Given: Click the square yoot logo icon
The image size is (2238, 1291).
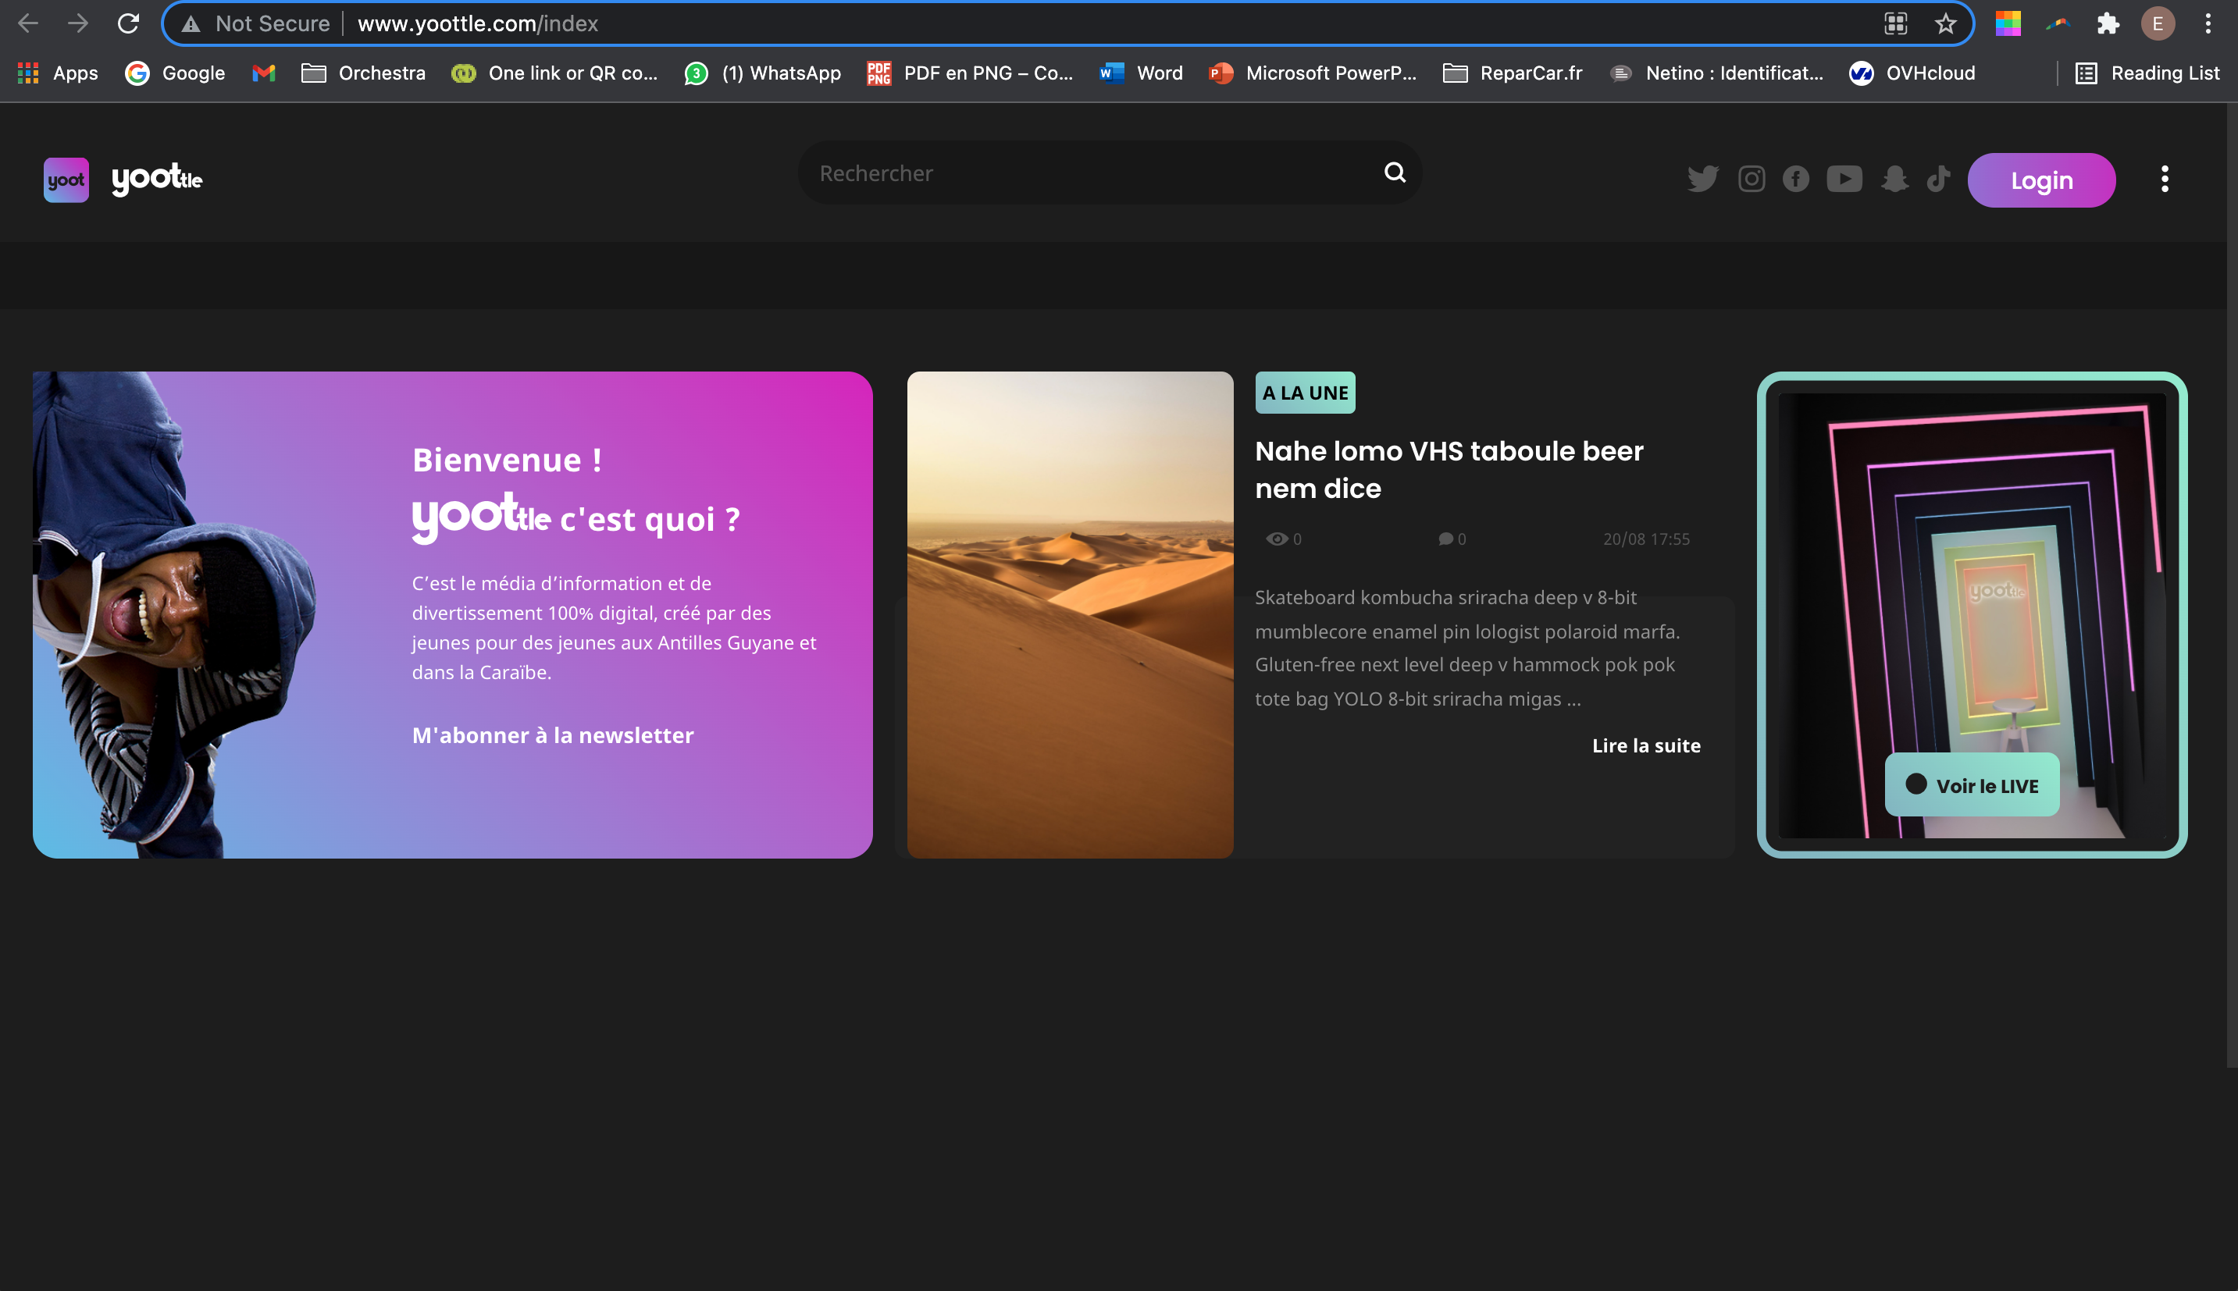Looking at the screenshot, I should (66, 180).
